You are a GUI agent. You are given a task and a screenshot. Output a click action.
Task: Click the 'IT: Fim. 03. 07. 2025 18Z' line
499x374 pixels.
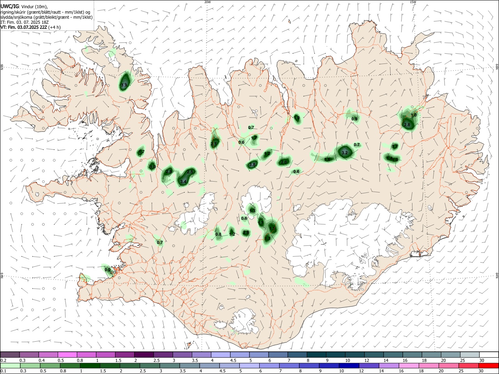25,22
